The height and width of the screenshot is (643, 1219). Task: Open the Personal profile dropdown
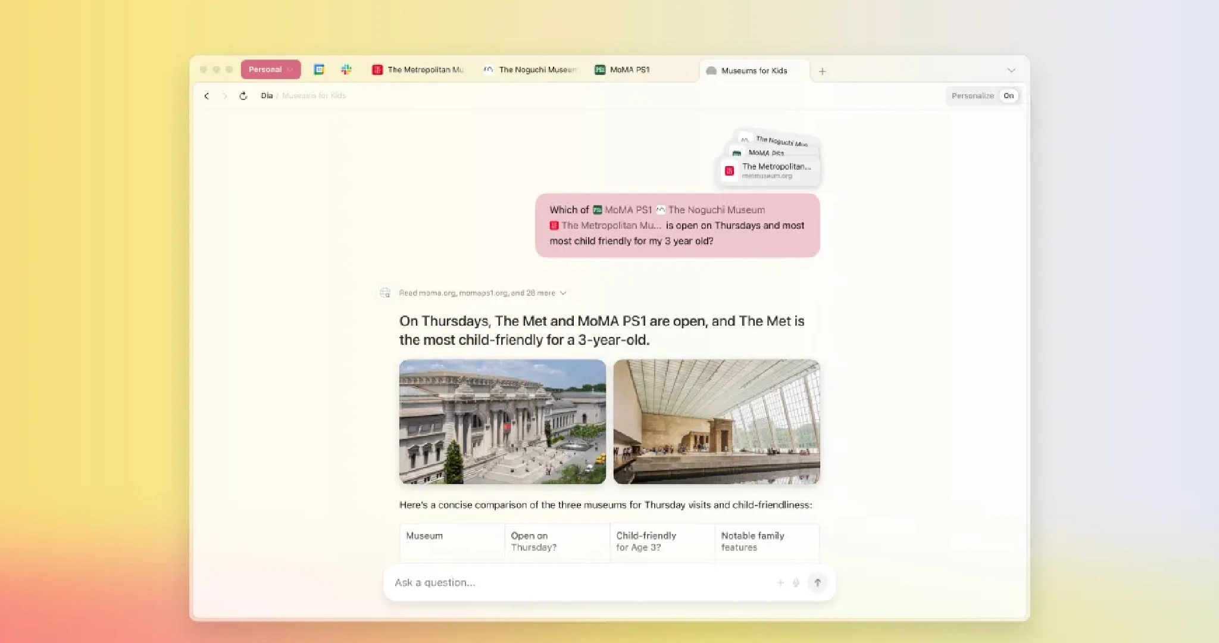click(x=271, y=70)
